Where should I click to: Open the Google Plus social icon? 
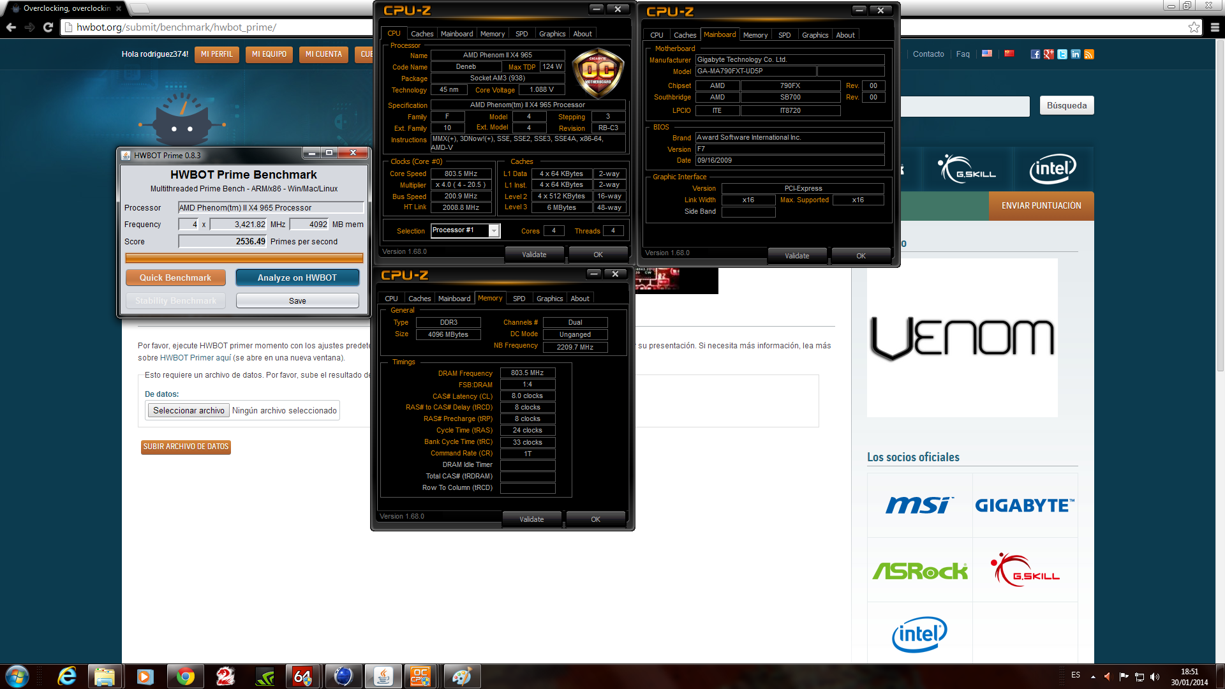(1048, 54)
